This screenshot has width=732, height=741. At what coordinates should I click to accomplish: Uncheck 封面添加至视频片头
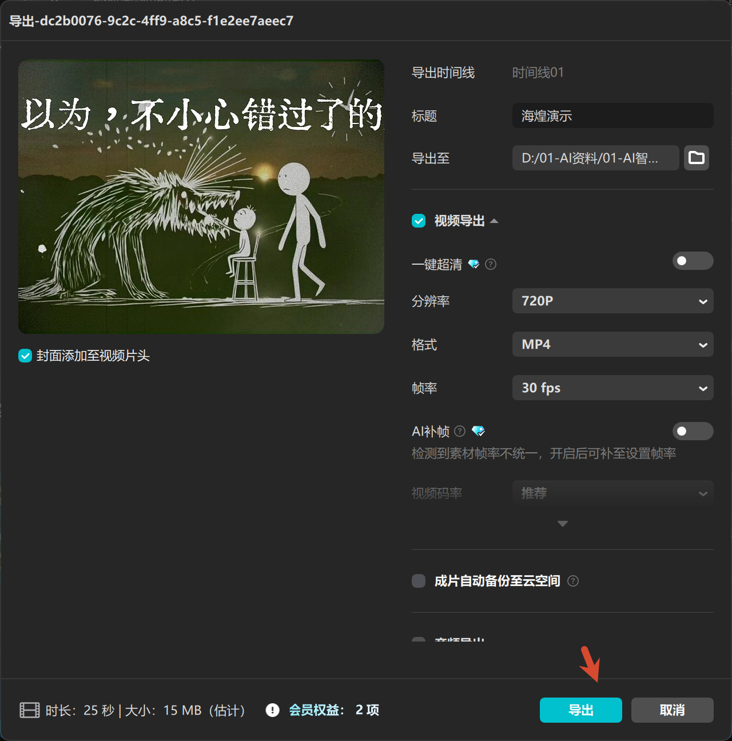[25, 356]
